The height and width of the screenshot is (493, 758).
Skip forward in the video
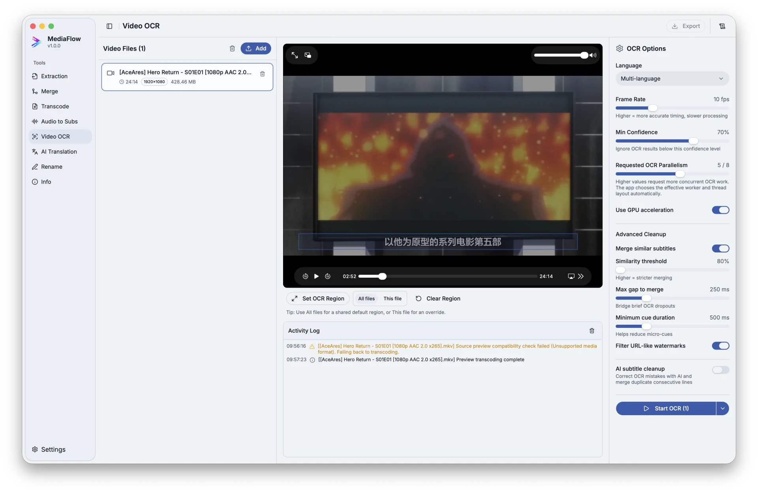pyautogui.click(x=328, y=277)
